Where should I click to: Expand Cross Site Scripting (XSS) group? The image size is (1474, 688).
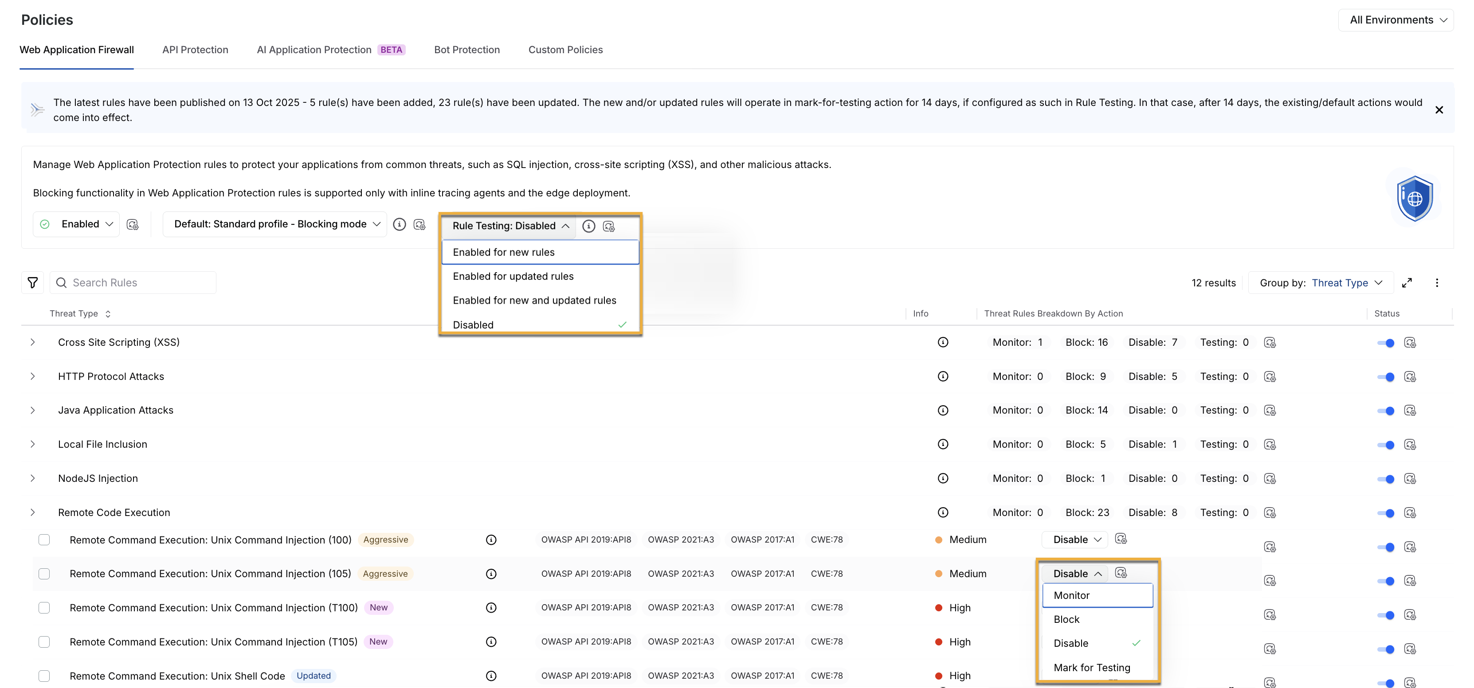(x=33, y=342)
